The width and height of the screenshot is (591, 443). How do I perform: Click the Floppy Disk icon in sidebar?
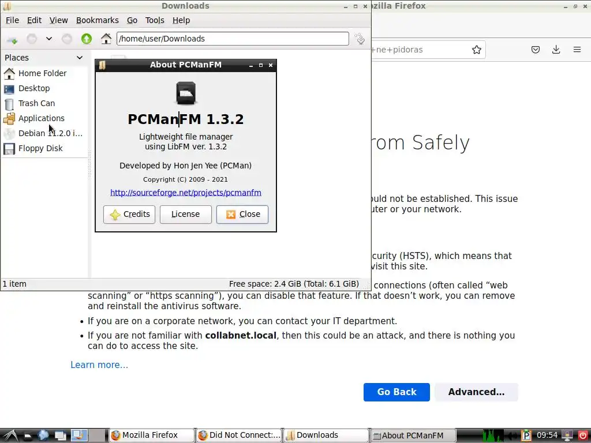9,149
